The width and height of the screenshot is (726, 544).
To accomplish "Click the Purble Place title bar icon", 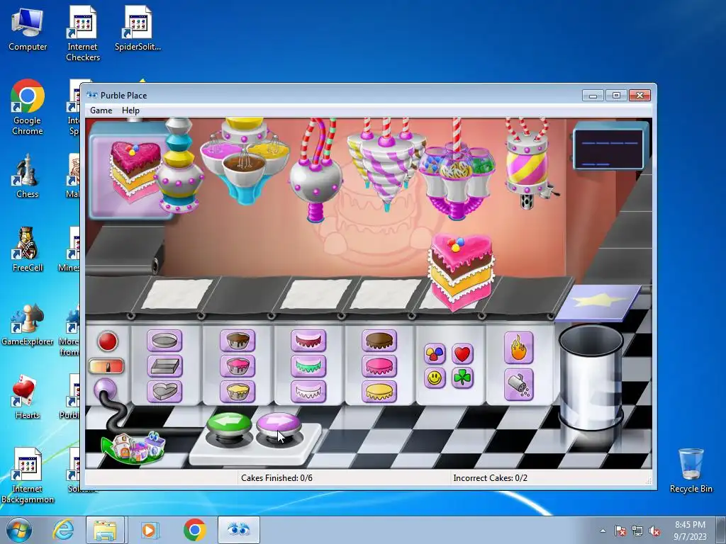I will (93, 96).
